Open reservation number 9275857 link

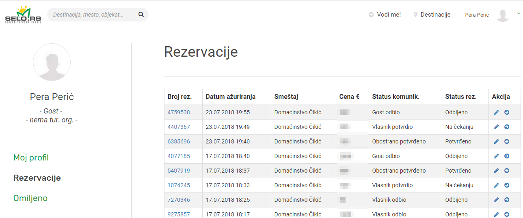tap(179, 214)
